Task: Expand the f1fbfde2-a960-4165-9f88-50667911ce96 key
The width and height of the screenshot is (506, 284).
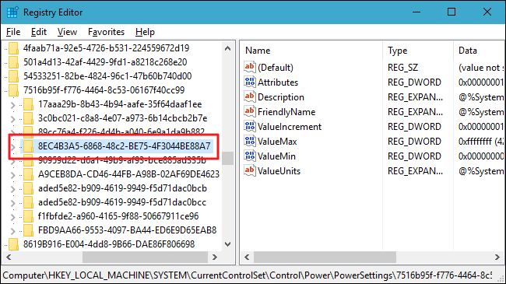Action: (x=12, y=217)
